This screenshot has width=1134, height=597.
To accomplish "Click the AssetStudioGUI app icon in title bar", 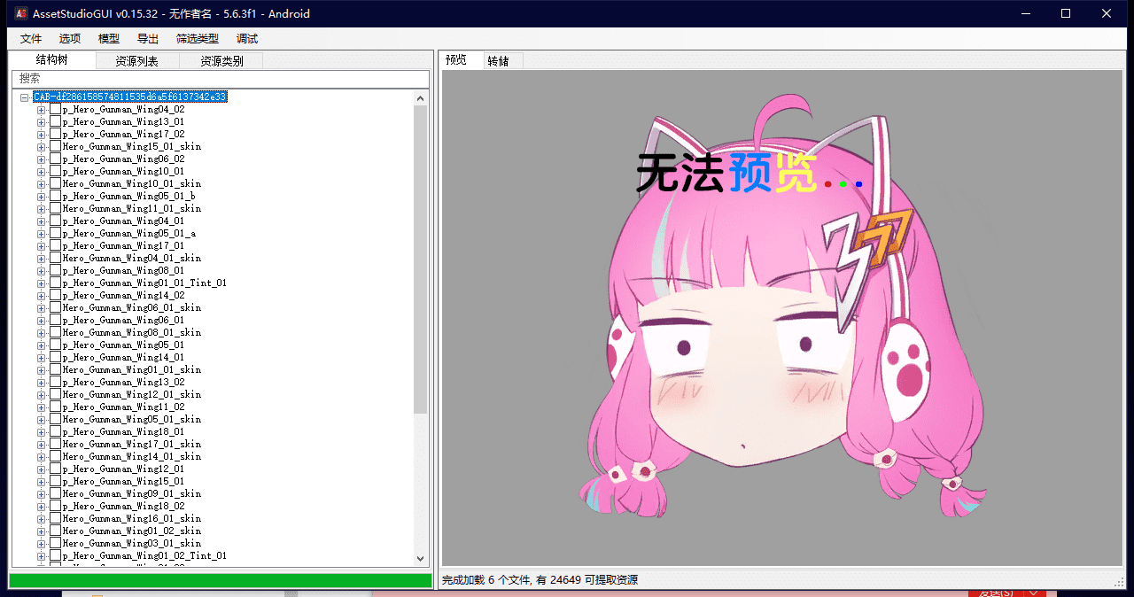I will coord(20,14).
